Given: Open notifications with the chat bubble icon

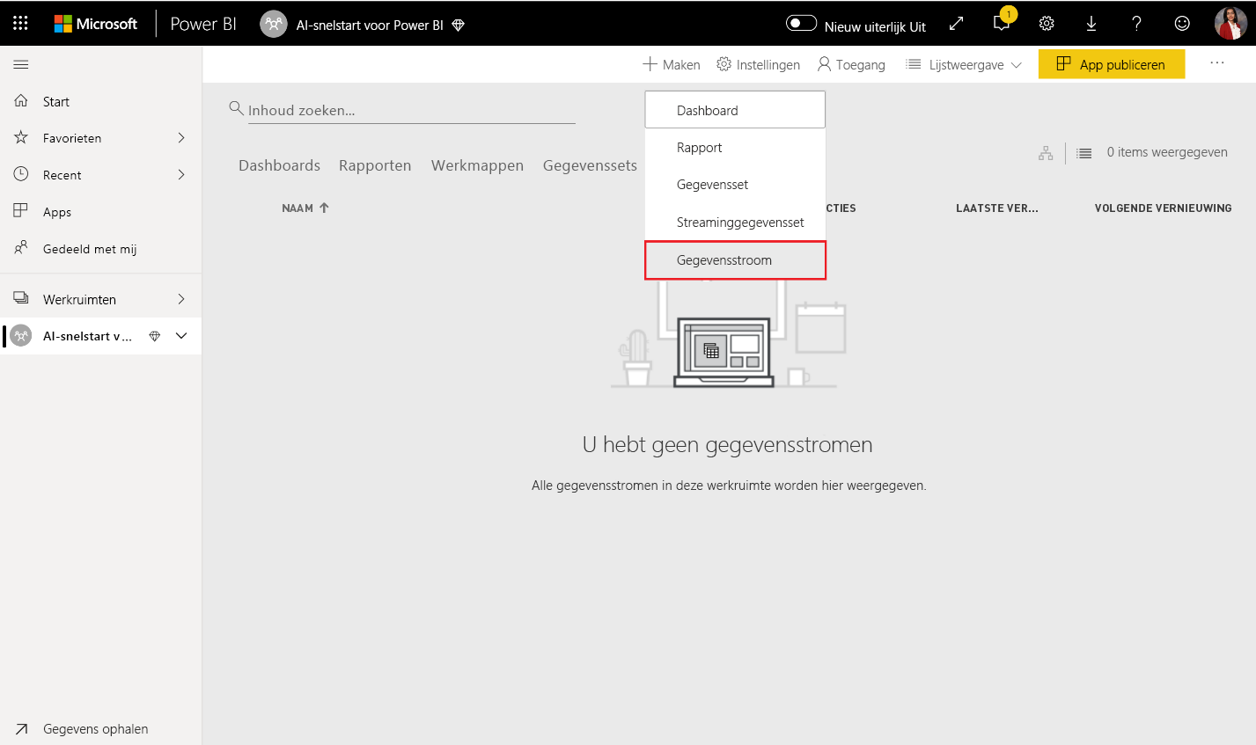Looking at the screenshot, I should (1002, 23).
